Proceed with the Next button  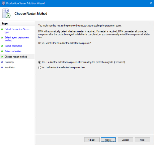point(108,140)
